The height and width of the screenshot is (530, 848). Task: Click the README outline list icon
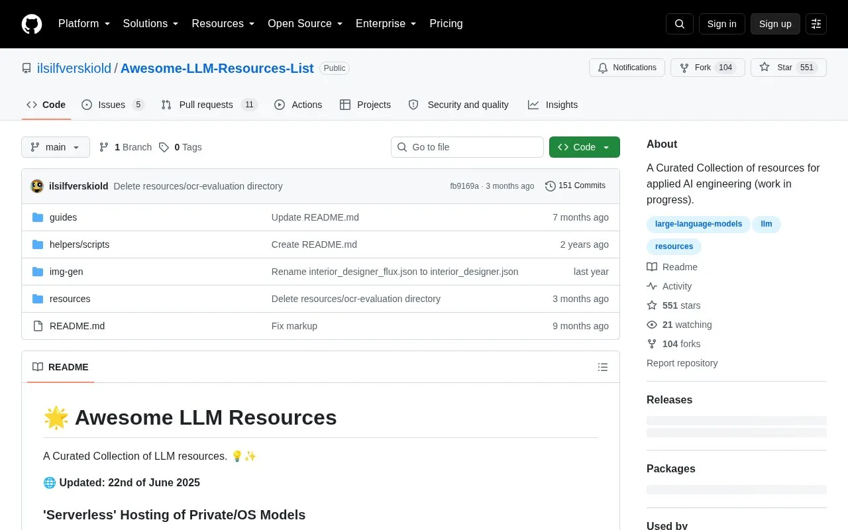point(603,367)
